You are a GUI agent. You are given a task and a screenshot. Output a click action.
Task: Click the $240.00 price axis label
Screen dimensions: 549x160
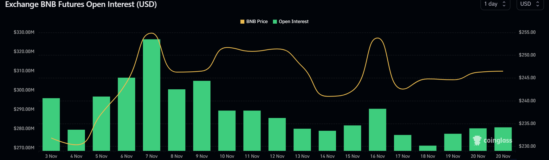[527, 101]
